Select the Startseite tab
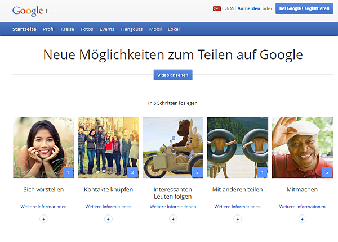Image resolution: width=338 pixels, height=242 pixels. coord(24,29)
